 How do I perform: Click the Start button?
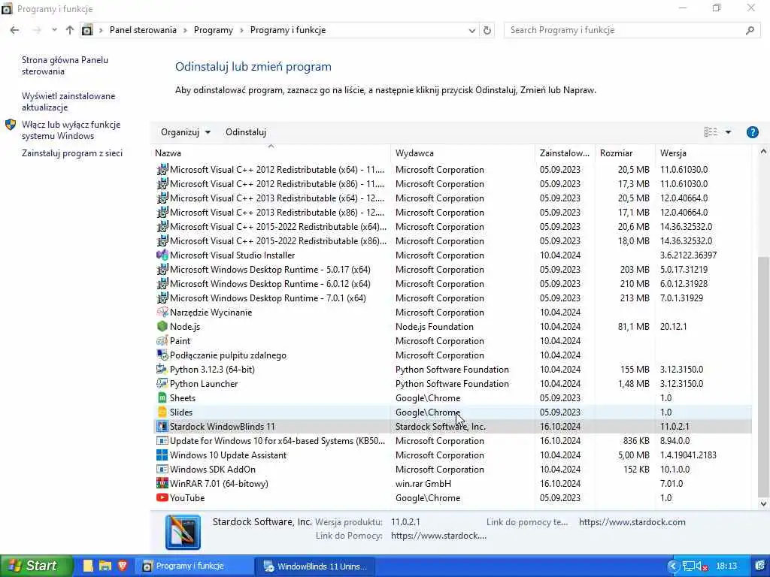pyautogui.click(x=36, y=566)
